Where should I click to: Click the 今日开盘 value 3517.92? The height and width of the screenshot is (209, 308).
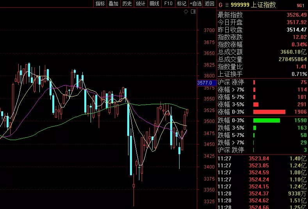pos(297,22)
